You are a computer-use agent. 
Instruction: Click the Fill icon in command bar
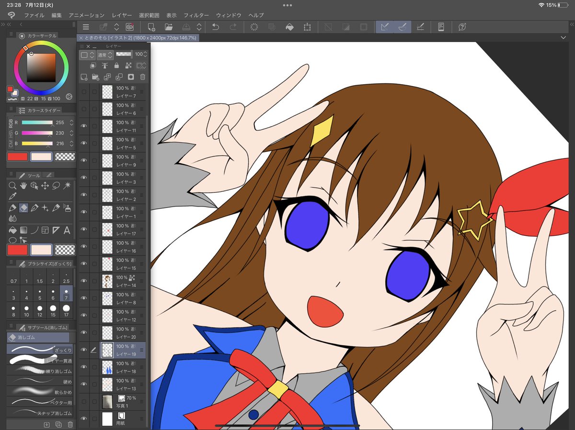[x=289, y=27]
